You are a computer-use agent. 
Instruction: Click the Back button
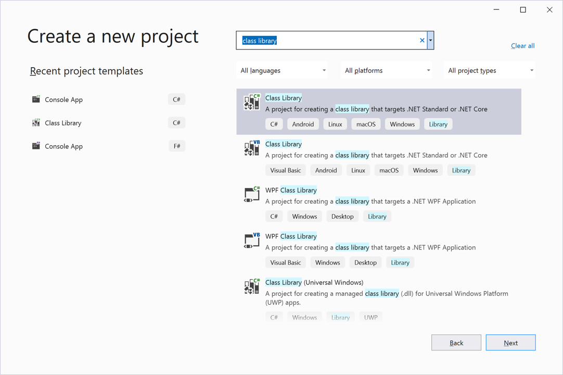tap(456, 343)
